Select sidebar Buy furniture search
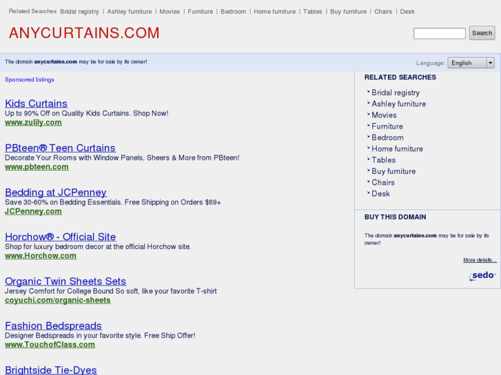This screenshot has height=375, width=501. point(393,171)
